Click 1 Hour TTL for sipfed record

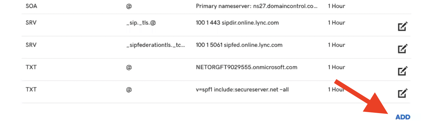coord(336,45)
